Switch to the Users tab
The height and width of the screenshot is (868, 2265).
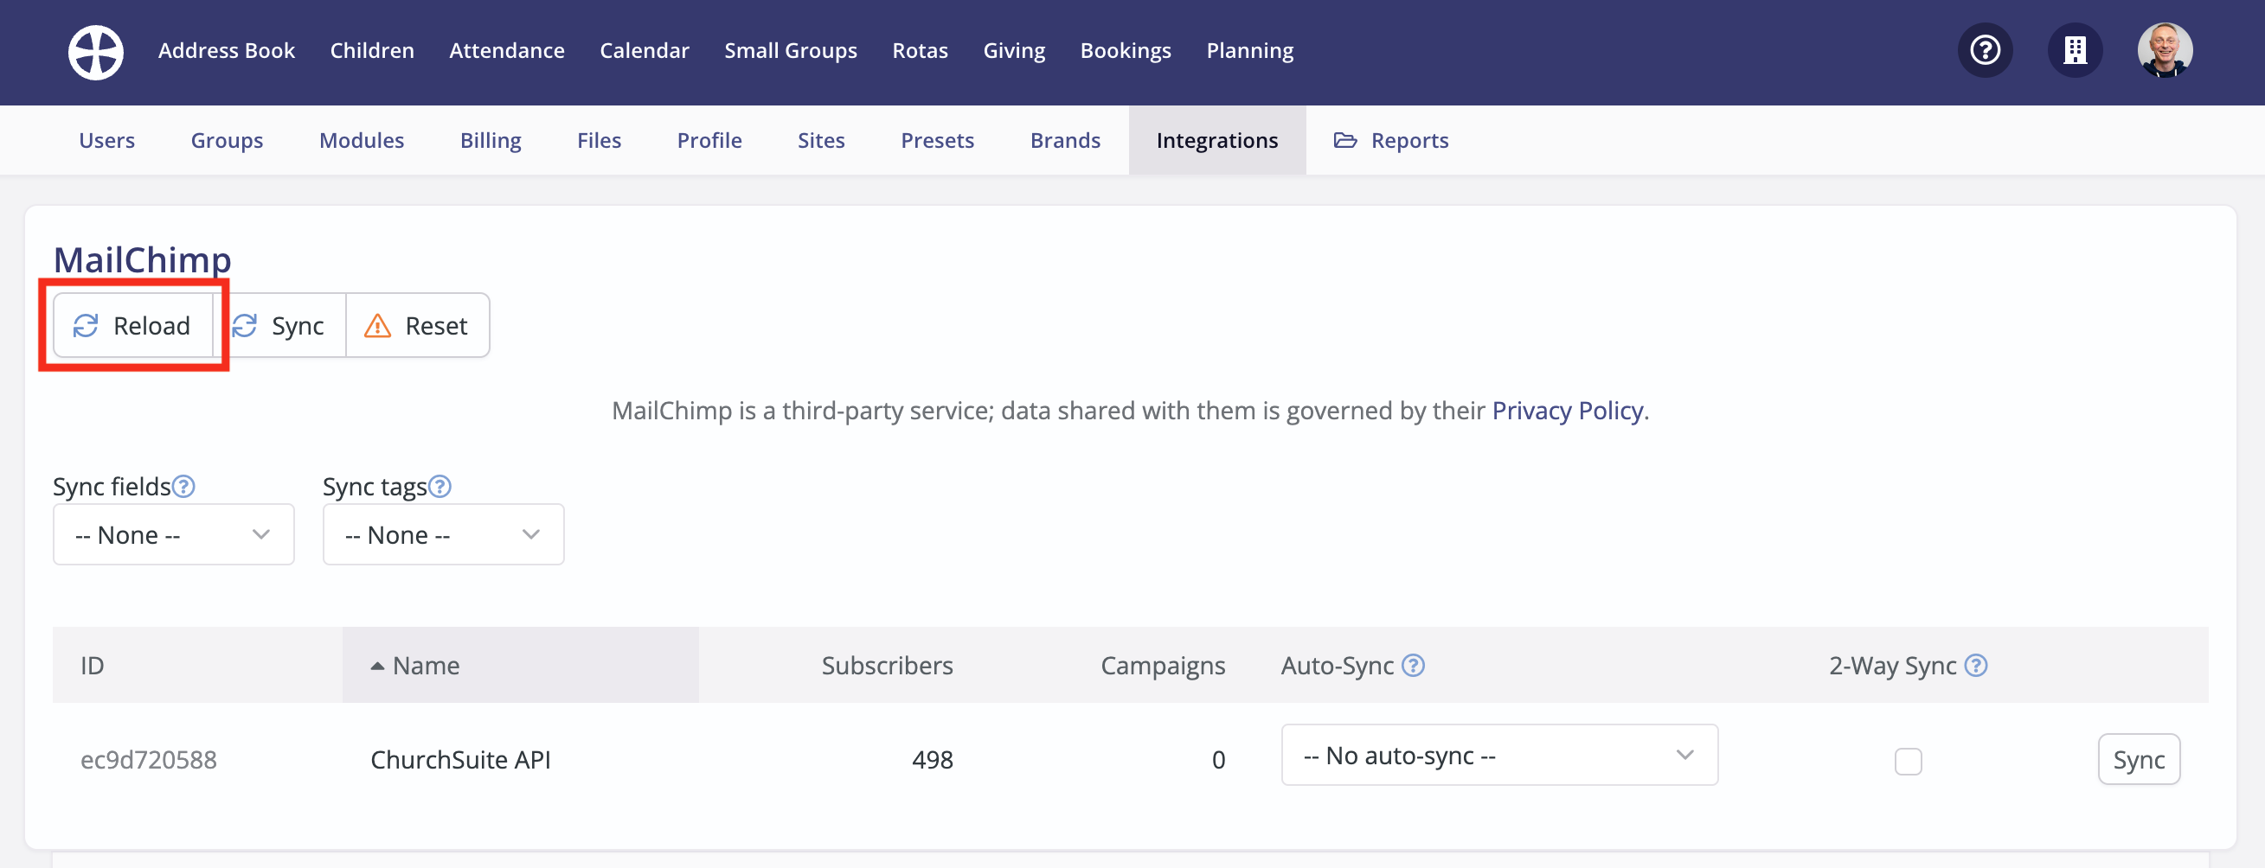point(106,140)
